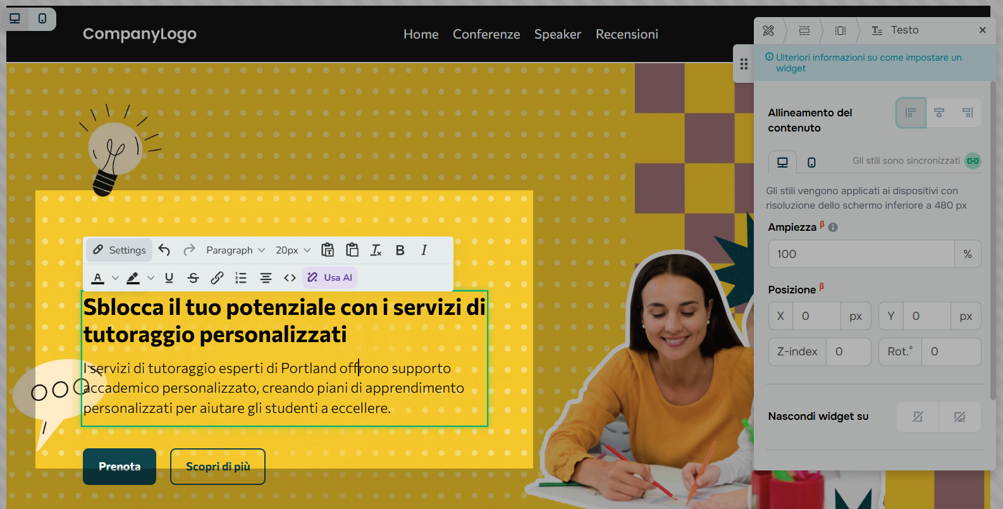Viewport: 1003px width, 509px height.
Task: Switch canvas to desktop preview
Action: coord(15,18)
